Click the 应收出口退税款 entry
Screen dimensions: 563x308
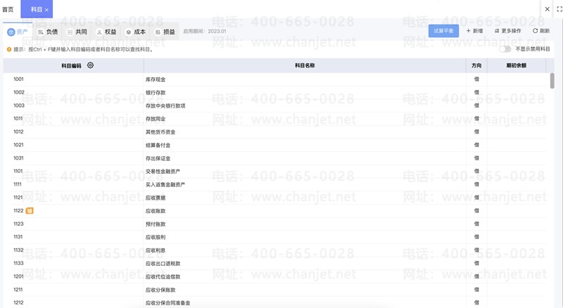pos(163,264)
